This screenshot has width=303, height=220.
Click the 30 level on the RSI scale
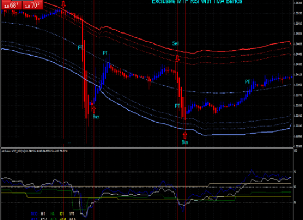(x=295, y=202)
